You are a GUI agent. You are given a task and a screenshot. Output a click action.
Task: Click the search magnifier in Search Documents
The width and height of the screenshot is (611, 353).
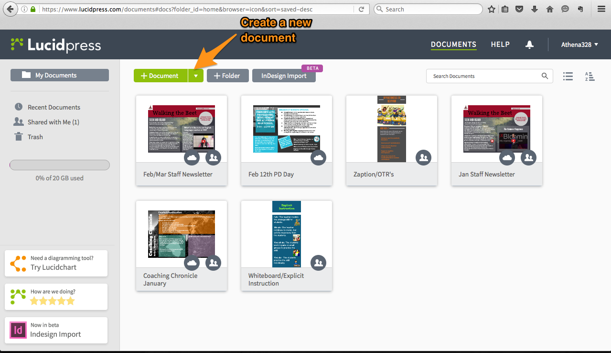(x=545, y=76)
